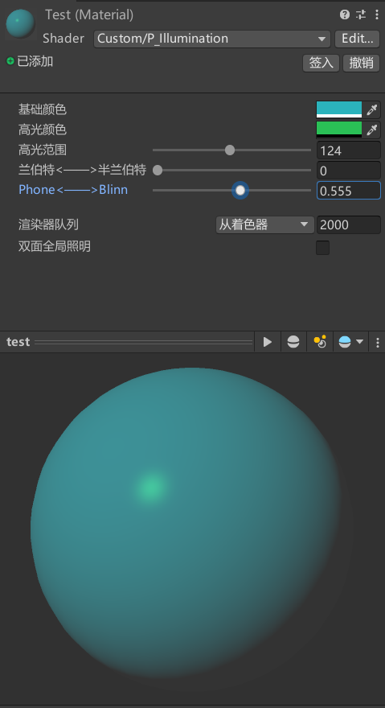The width and height of the screenshot is (385, 708).
Task: Expand preview skybox reflection dropdown arrow
Action: (x=360, y=342)
